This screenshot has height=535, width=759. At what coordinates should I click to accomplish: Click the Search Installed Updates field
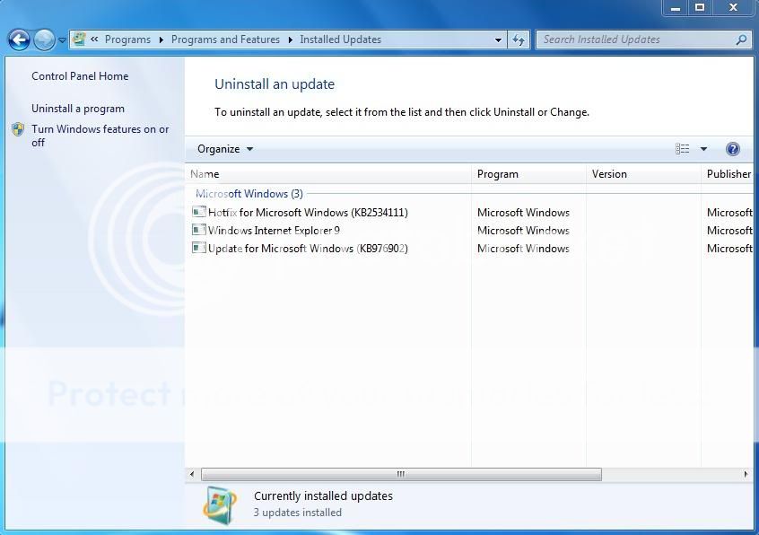[x=635, y=39]
